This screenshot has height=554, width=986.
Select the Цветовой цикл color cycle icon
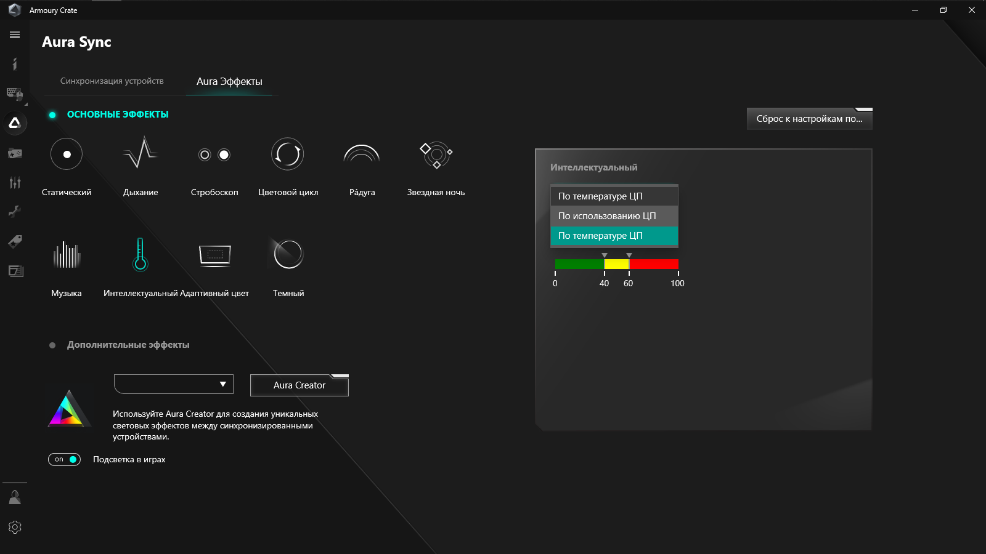[288, 154]
